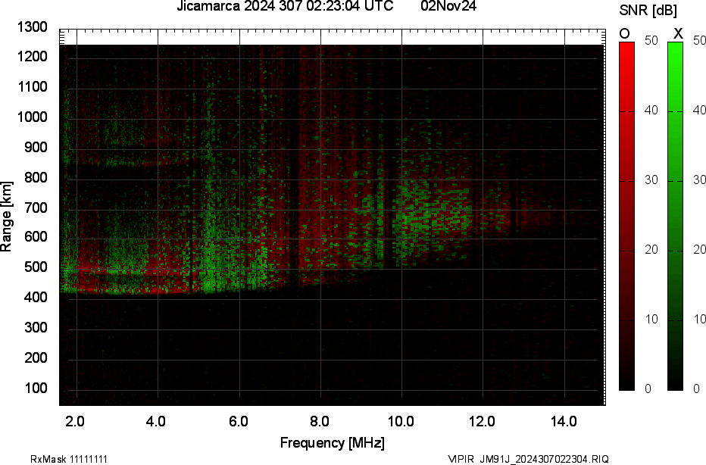This screenshot has height=465, width=706.
Task: Select the 200 range tick label
Action: coord(36,357)
